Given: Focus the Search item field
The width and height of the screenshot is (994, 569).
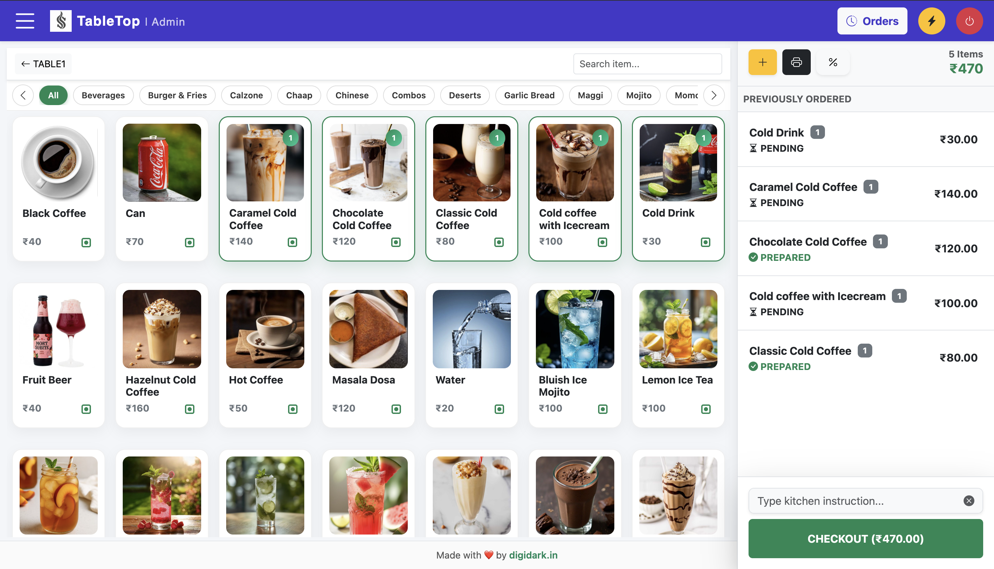Looking at the screenshot, I should [647, 64].
